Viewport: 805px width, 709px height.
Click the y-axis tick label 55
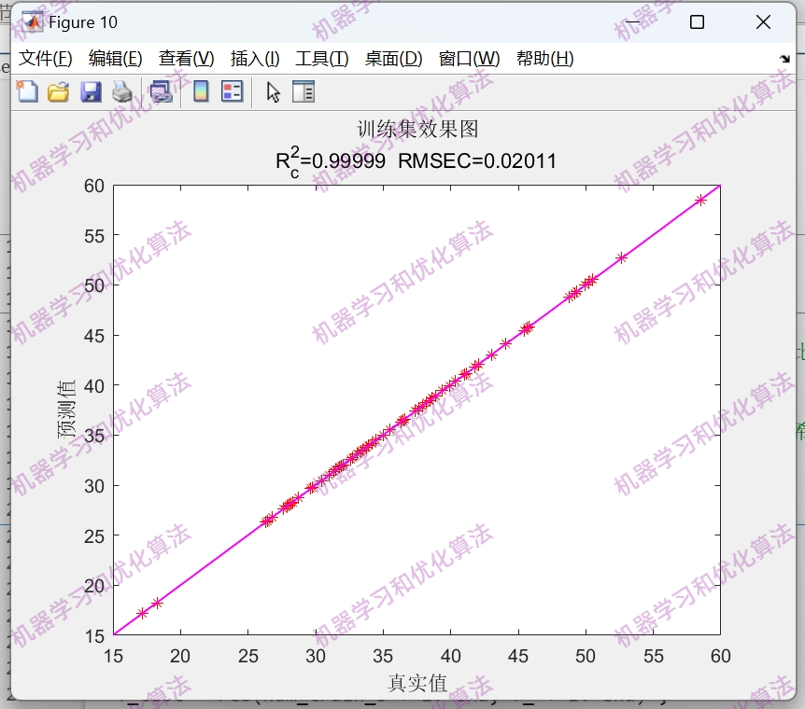coord(94,236)
